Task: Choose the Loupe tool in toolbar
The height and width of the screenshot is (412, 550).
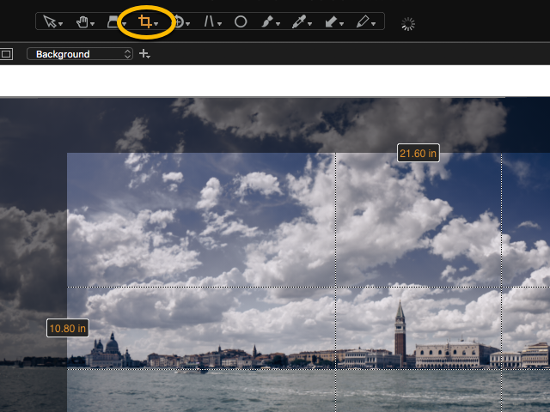Action: point(113,22)
